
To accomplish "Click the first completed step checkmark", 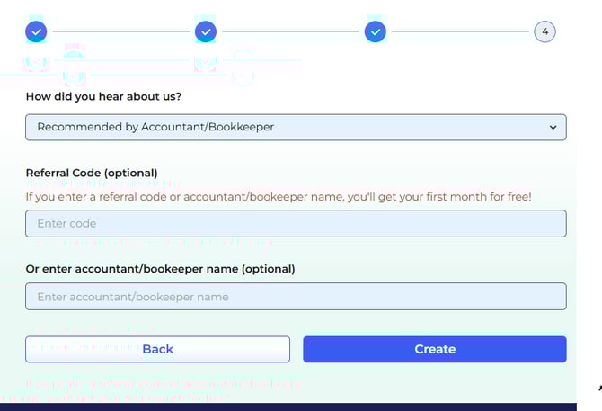I will 36,32.
